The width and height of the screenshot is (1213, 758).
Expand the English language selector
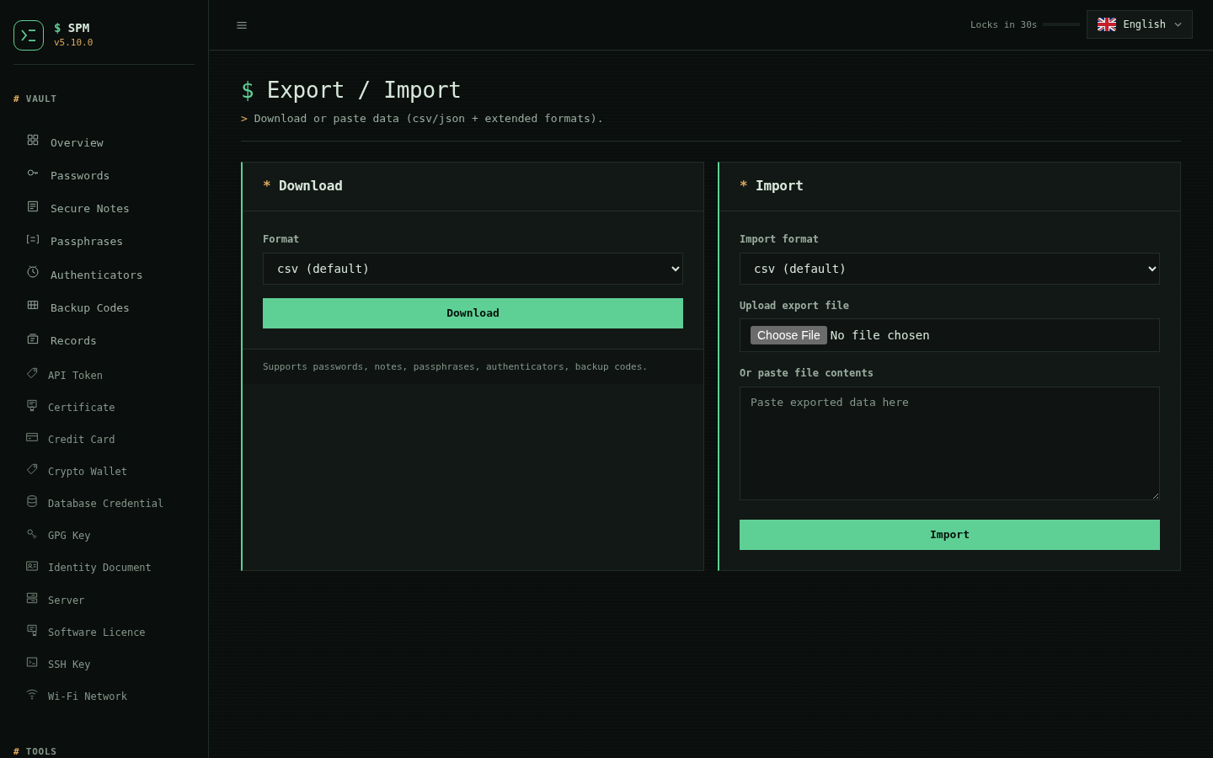(x=1139, y=24)
